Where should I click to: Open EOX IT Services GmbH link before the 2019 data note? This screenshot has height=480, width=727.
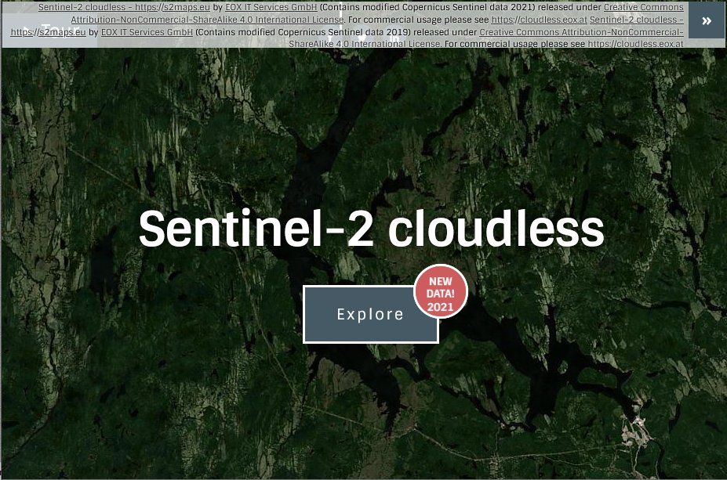point(147,32)
